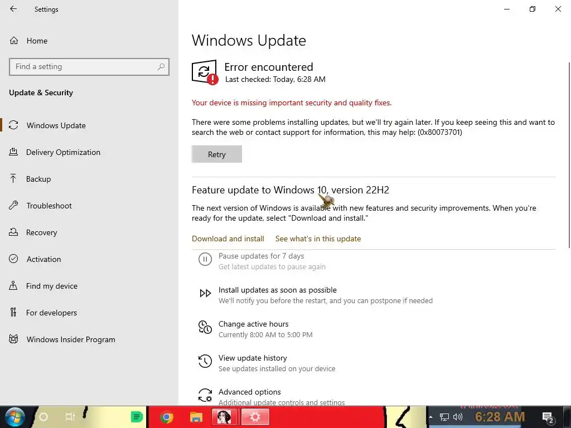This screenshot has height=428, width=571.
Task: Click the Error encountered heading
Action: (269, 67)
